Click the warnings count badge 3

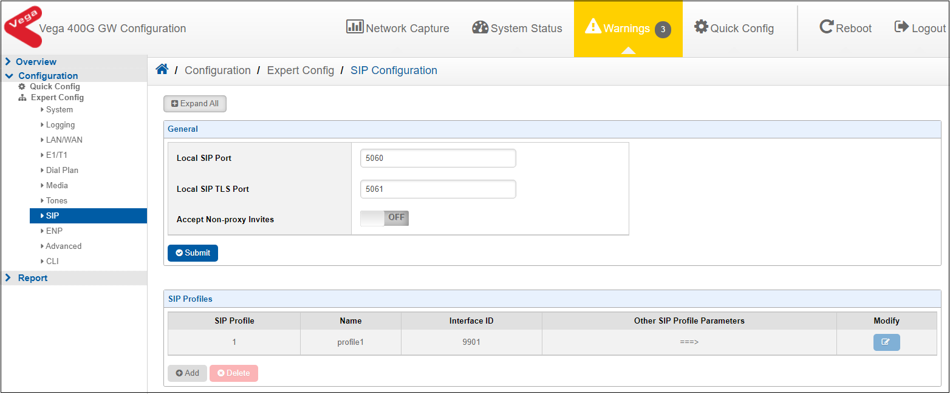pyautogui.click(x=663, y=29)
